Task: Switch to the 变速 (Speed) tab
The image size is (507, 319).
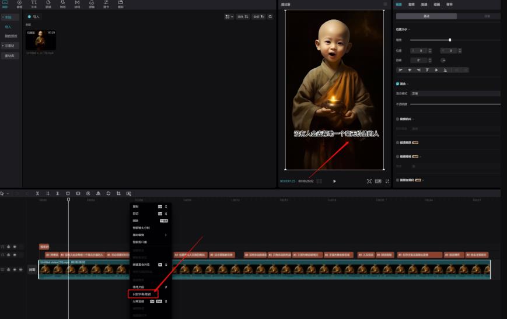Action: (424, 4)
